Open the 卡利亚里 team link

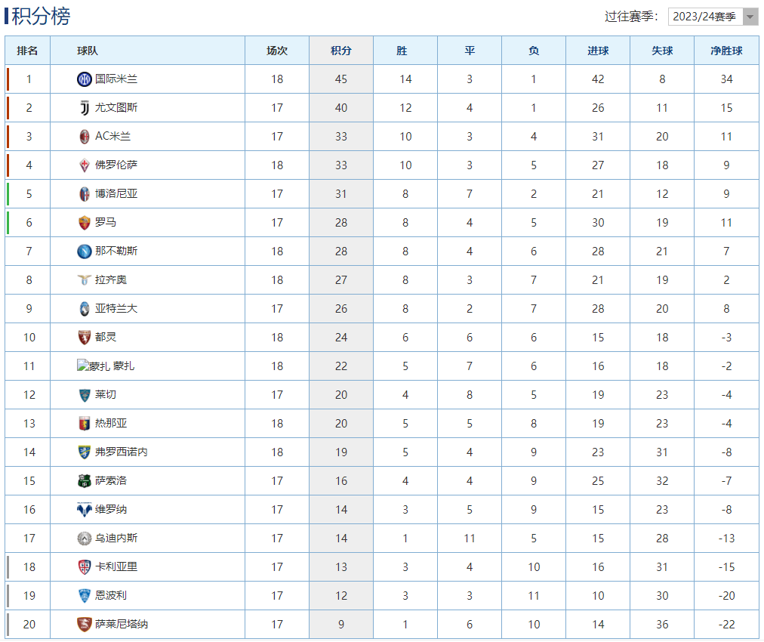click(116, 567)
